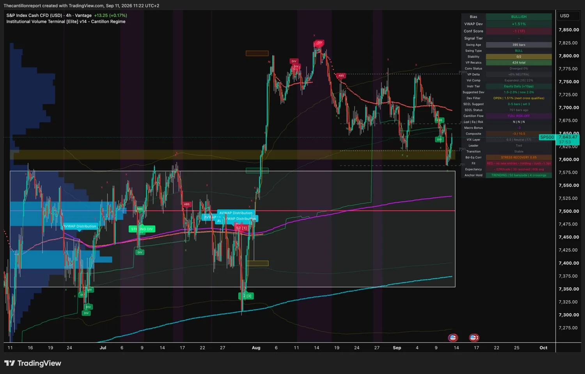Open the US flag event icon before Sep 14
This screenshot has height=374, width=585.
coord(453,337)
